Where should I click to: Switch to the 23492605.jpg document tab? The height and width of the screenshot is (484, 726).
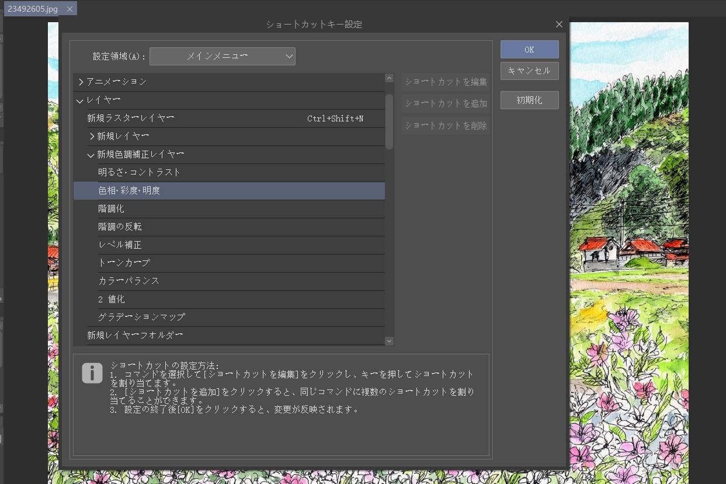pos(32,9)
